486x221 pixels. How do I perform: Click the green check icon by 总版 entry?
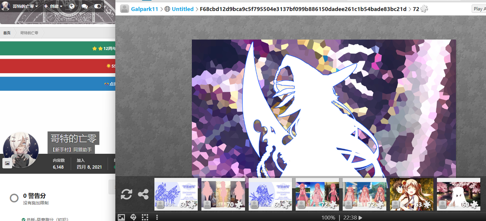24,219
